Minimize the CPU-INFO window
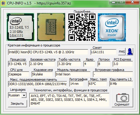140x115 pixels. 113,2
